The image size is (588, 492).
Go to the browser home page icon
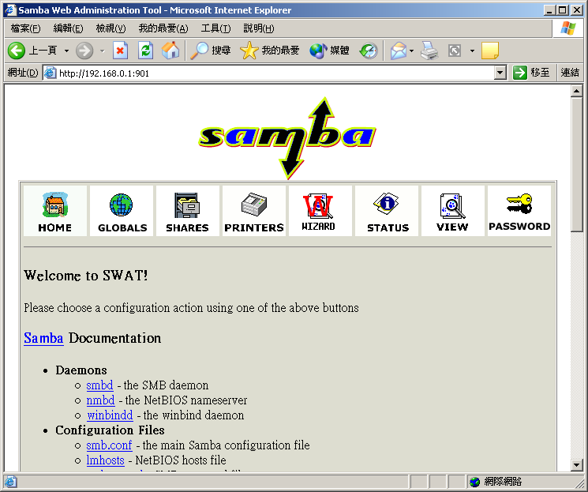coord(170,51)
